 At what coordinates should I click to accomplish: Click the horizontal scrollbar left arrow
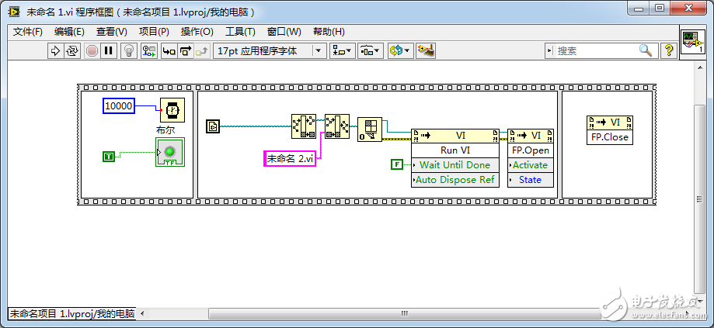click(141, 313)
